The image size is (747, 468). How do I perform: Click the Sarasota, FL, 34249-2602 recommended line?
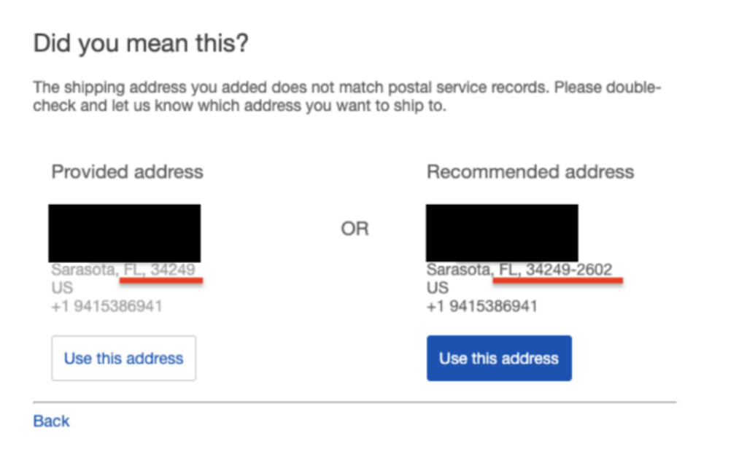(x=519, y=270)
